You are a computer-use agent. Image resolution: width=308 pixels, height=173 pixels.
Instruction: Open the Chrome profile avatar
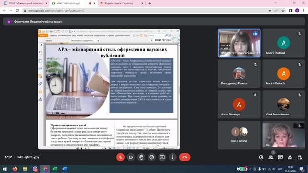297,11
